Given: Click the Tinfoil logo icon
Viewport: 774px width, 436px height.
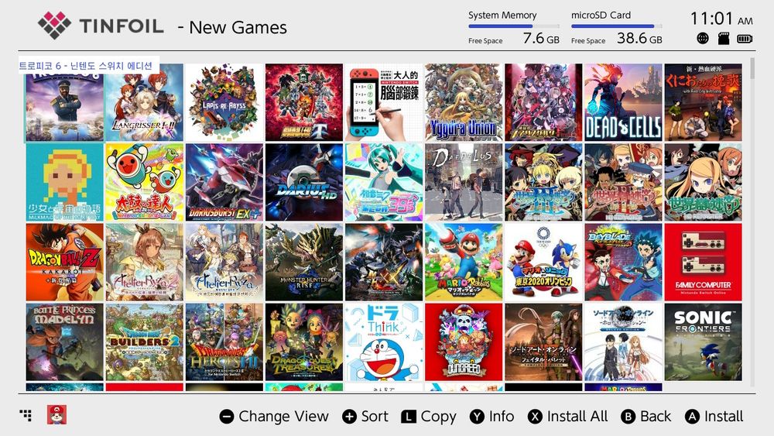Looking at the screenshot, I should [x=54, y=26].
